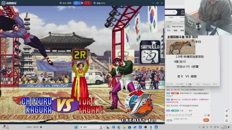Click the game platform logo in title bar
The height and width of the screenshot is (130, 232).
click(9, 3)
